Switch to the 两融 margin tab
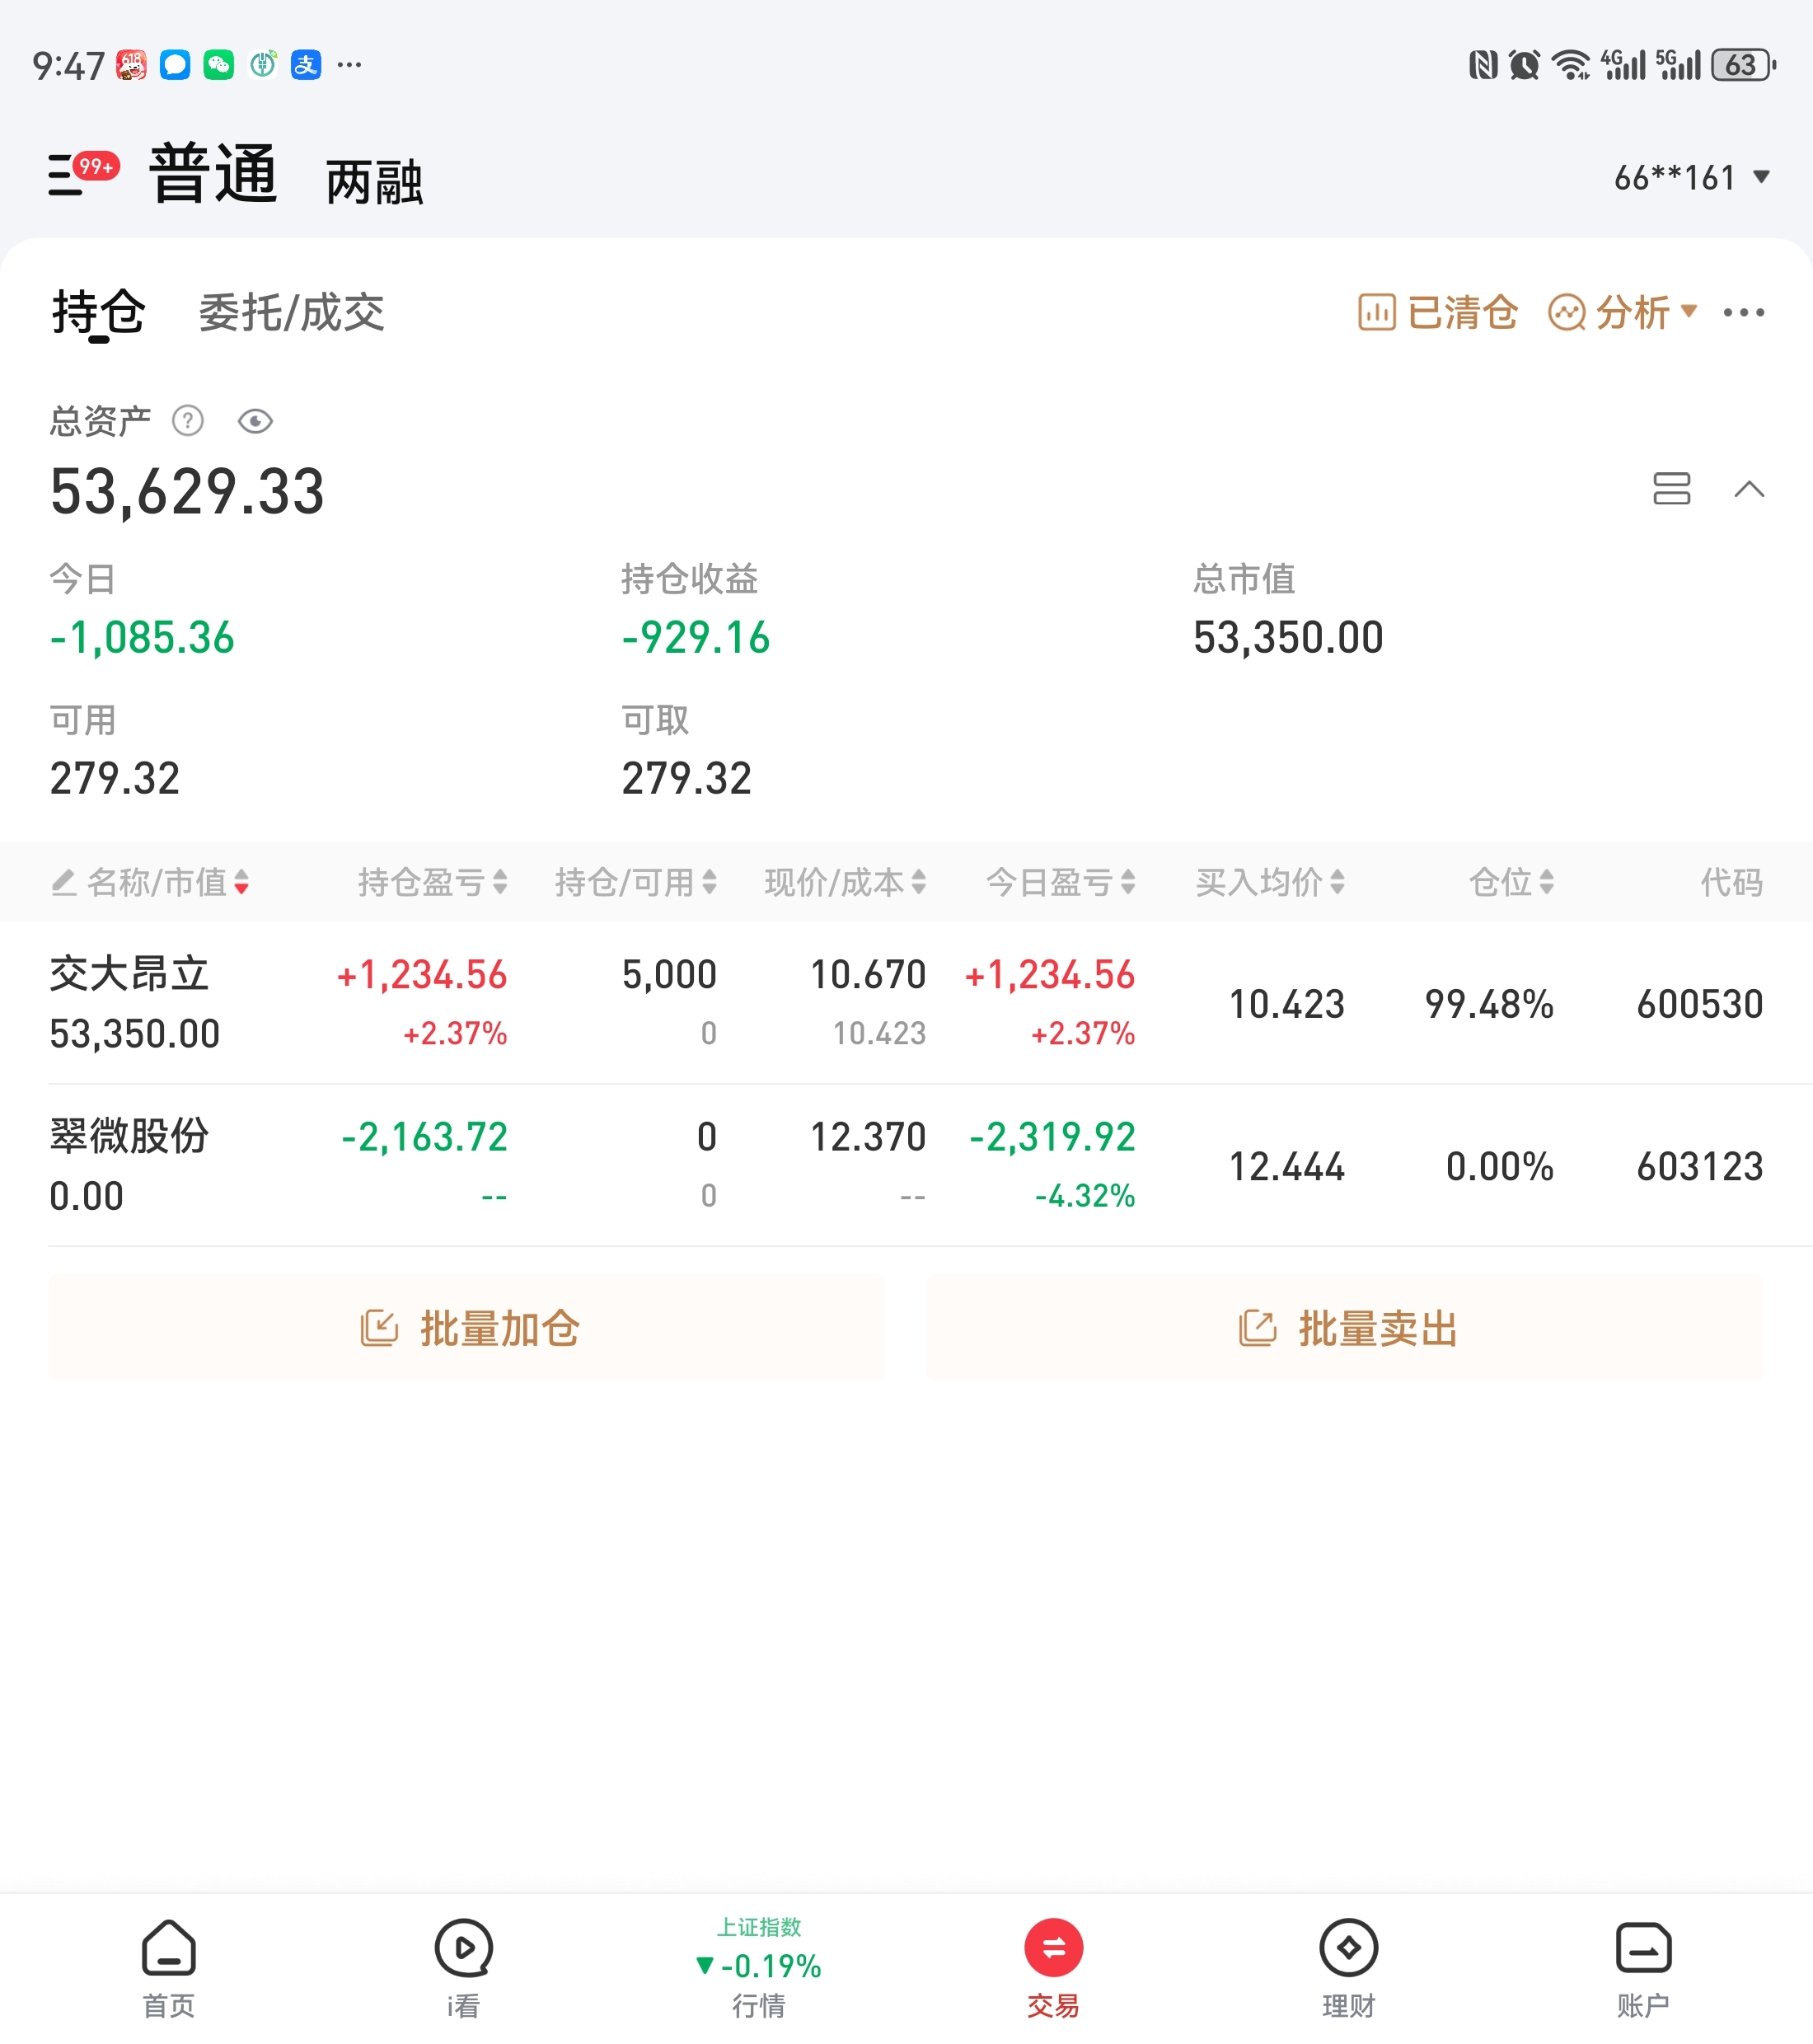 374,183
